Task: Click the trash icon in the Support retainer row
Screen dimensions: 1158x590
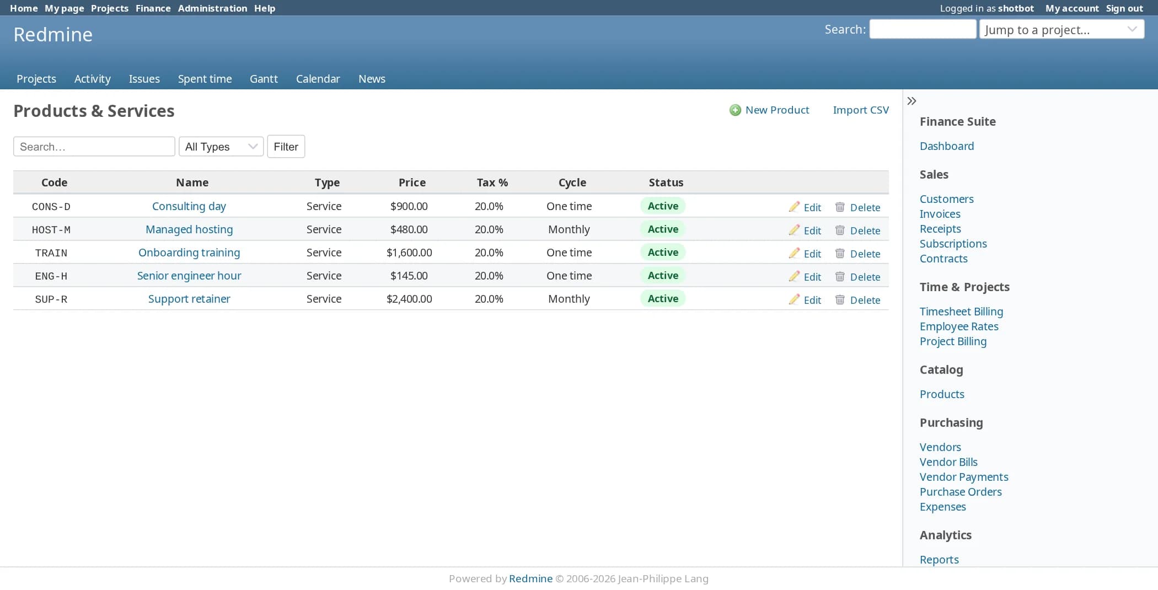Action: [x=840, y=299]
